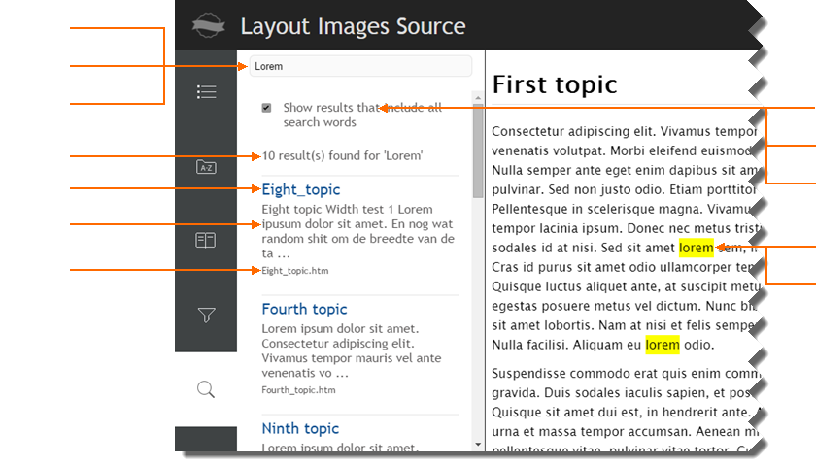Image resolution: width=816 pixels, height=466 pixels.
Task: Click the search field containing 'Lorem'
Action: point(360,66)
